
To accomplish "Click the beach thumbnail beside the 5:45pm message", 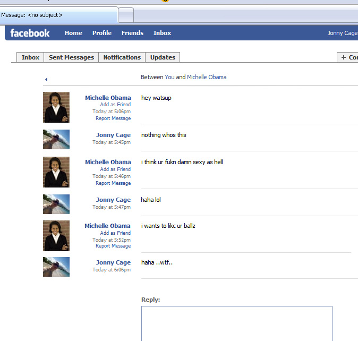I will click(x=56, y=139).
